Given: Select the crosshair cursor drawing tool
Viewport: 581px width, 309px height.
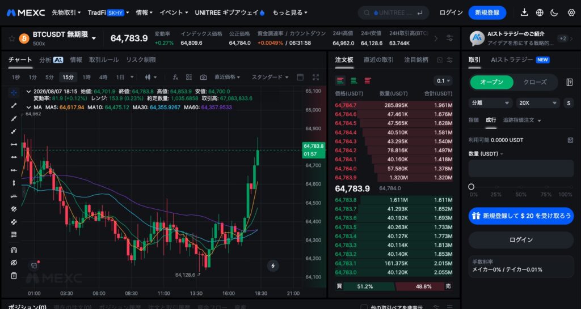Looking at the screenshot, I should pyautogui.click(x=14, y=92).
